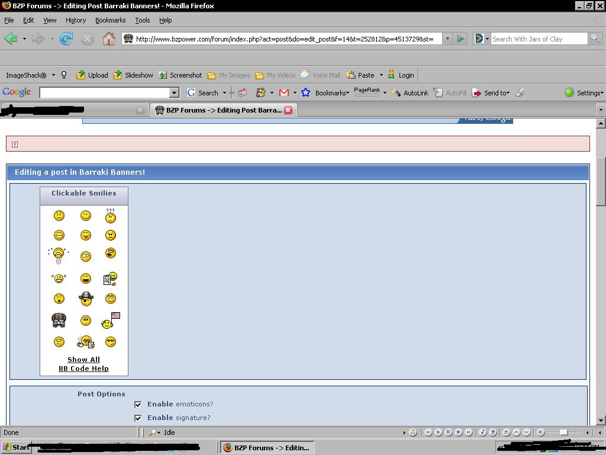Click the FoxyTunes music note player icon
This screenshot has height=455, width=606.
click(412, 432)
